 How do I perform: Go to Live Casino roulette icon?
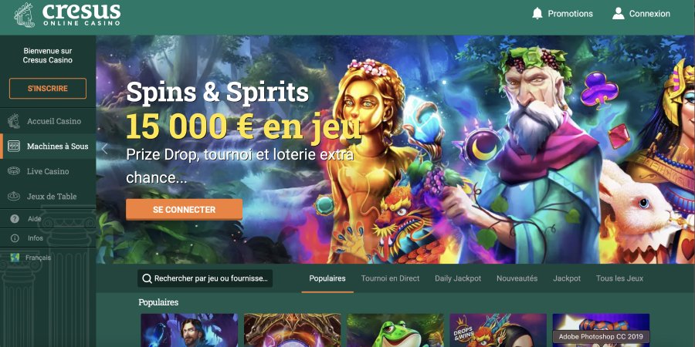click(x=14, y=171)
